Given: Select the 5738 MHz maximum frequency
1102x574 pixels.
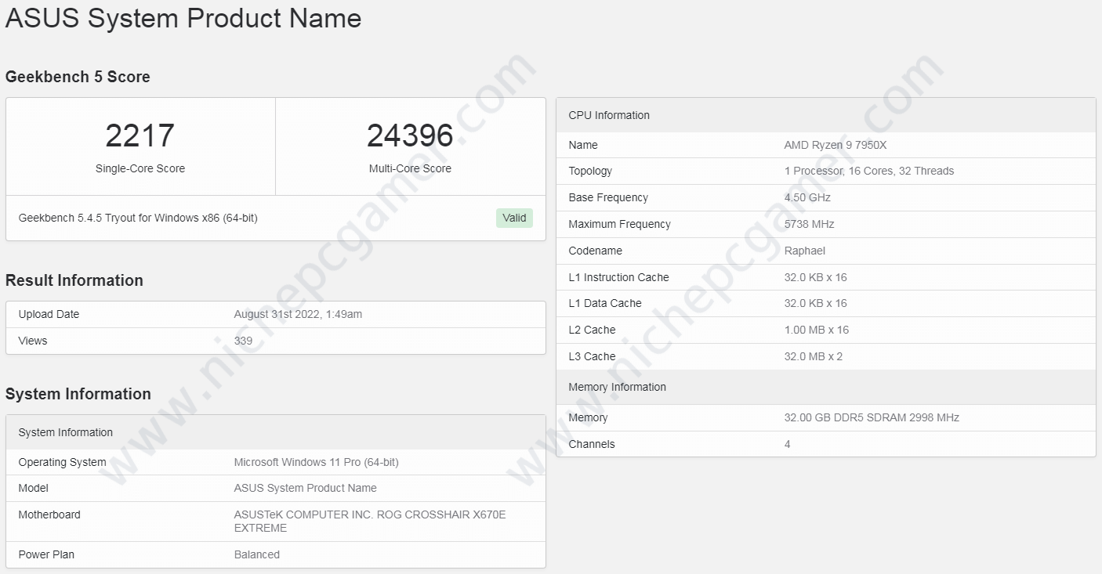Looking at the screenshot, I should (x=810, y=224).
